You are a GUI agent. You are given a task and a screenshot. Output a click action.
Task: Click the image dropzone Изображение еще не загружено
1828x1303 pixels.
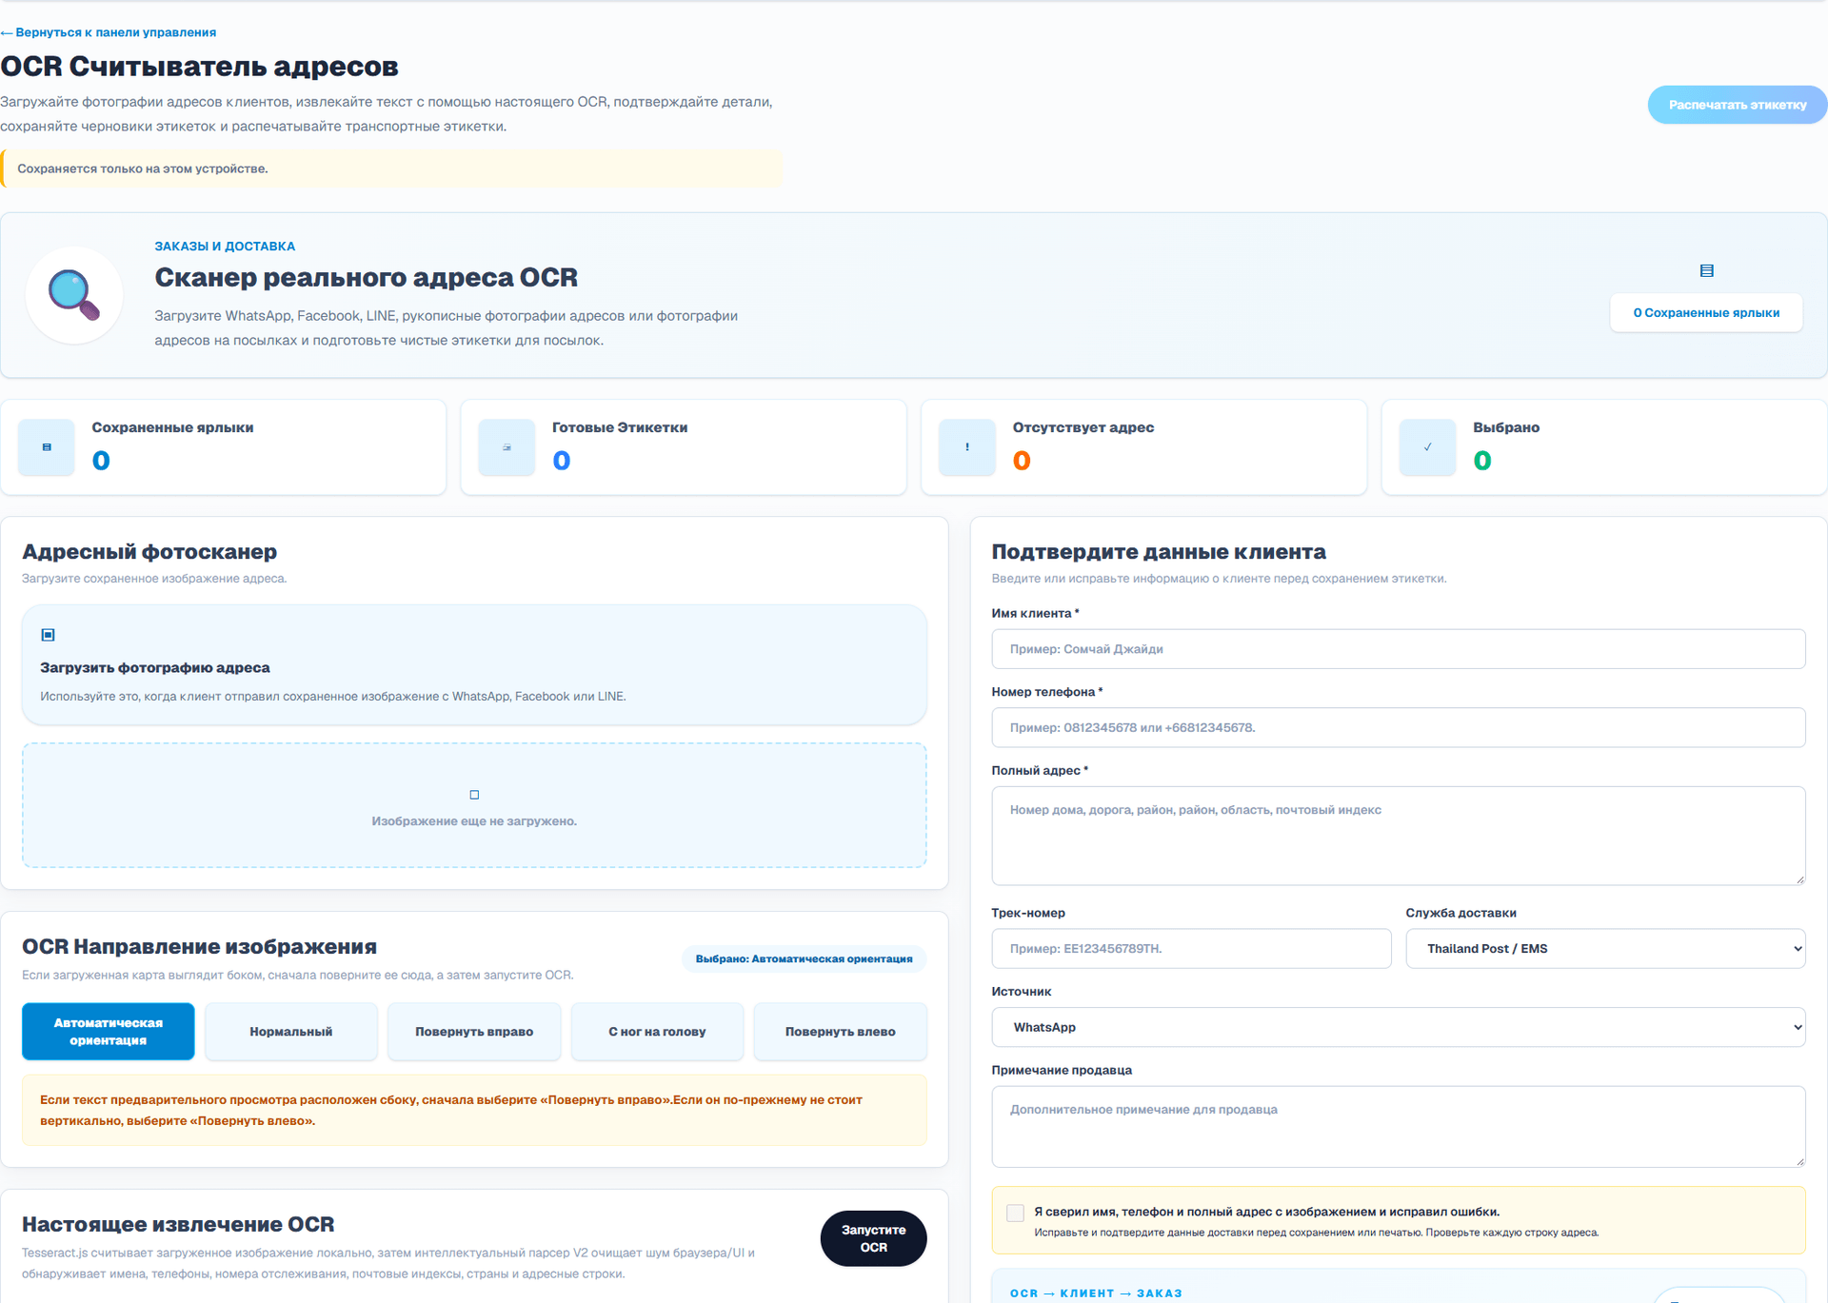pyautogui.click(x=474, y=805)
